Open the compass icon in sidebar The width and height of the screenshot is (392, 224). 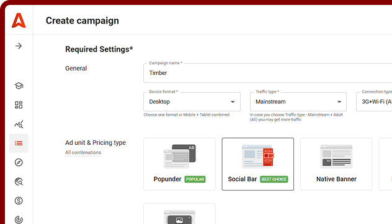pos(19,162)
